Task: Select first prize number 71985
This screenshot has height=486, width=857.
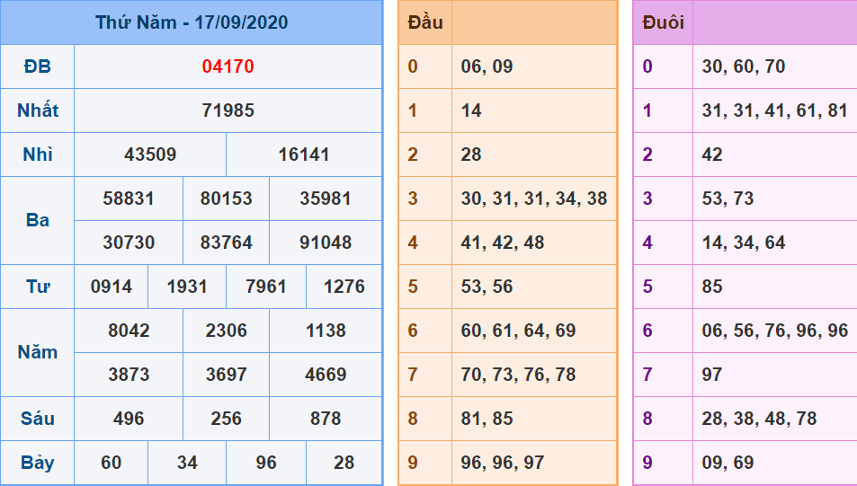Action: [228, 110]
